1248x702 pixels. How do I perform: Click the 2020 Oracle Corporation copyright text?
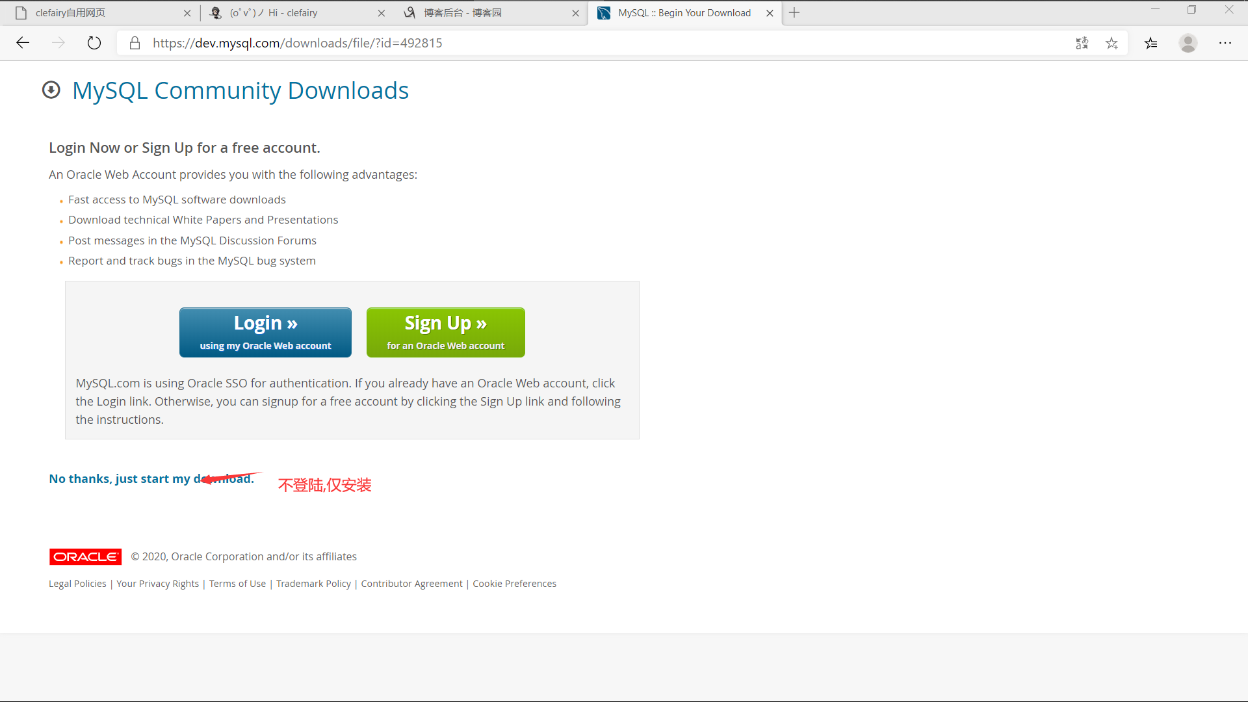(x=244, y=556)
